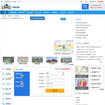The width and height of the screenshot is (105, 105).
Task: Click the 到达城市 arrival city field
Action: (55, 80)
